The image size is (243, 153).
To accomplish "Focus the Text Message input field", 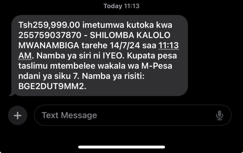I will point(133,115).
